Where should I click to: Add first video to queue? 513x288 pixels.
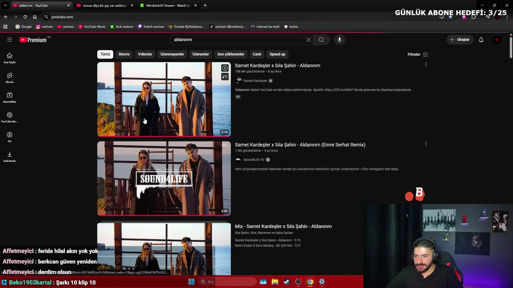point(225,77)
